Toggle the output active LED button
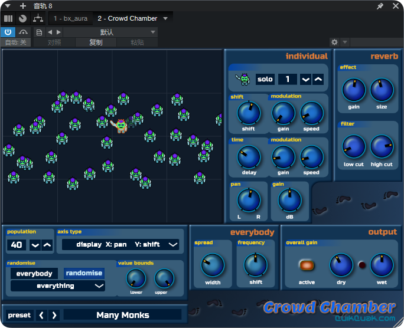This screenshot has width=404, height=328. point(307,265)
